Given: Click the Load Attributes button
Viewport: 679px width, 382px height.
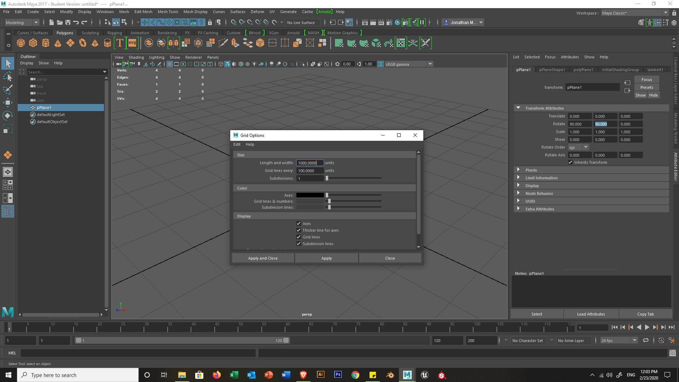Looking at the screenshot, I should pos(591,314).
